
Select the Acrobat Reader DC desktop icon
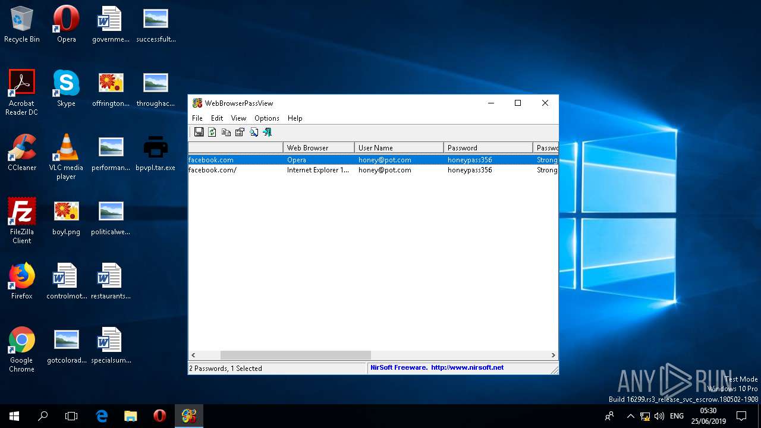[22, 93]
